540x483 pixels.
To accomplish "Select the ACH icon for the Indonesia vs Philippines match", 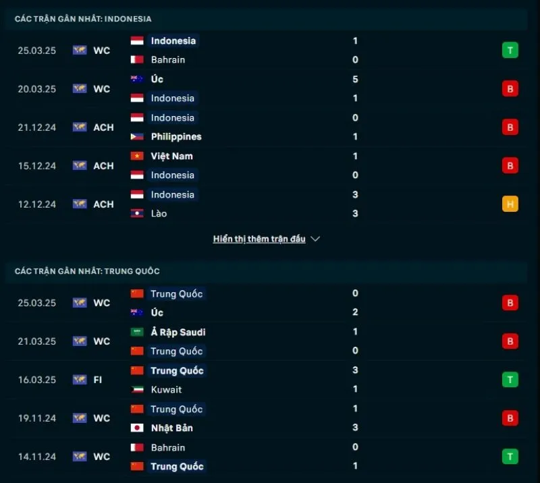I will coord(80,127).
